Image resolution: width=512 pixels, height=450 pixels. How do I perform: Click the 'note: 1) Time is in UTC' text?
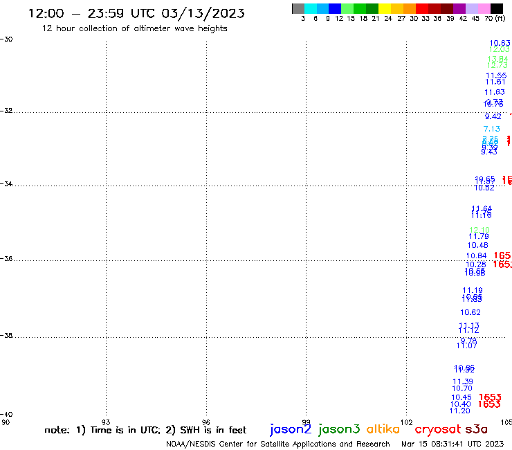102,430
